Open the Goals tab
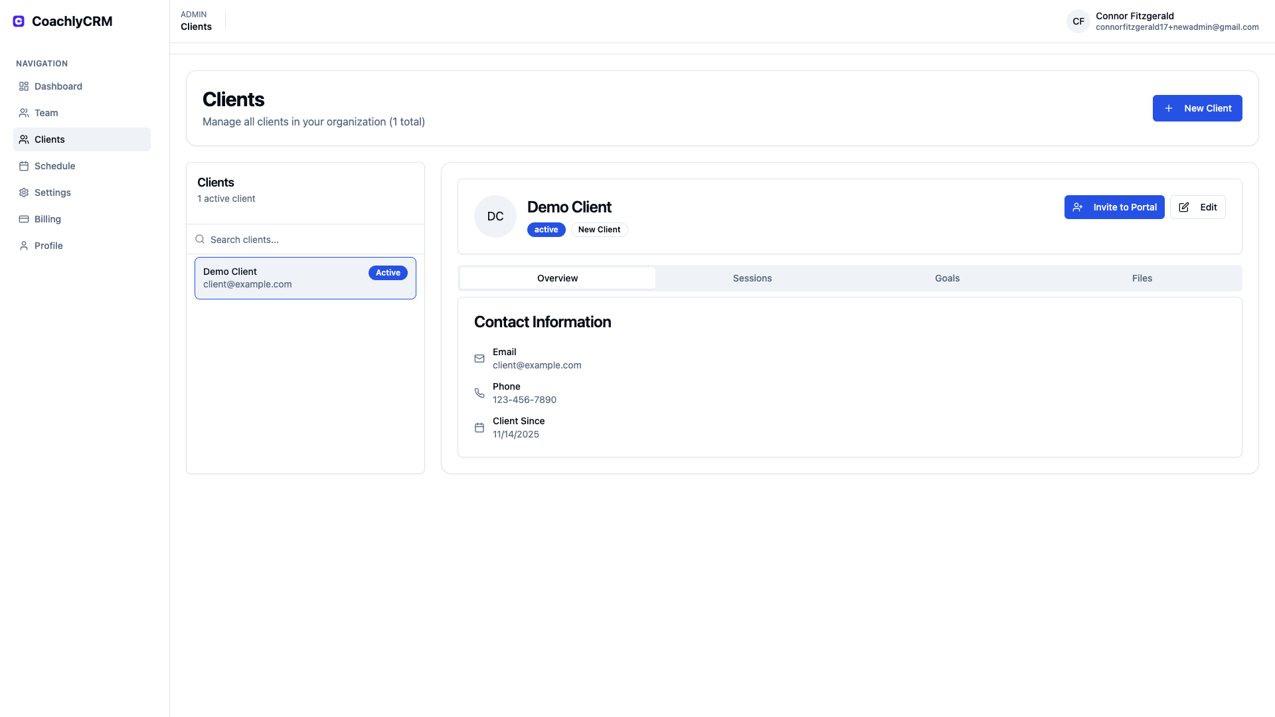The width and height of the screenshot is (1275, 717). click(x=947, y=278)
